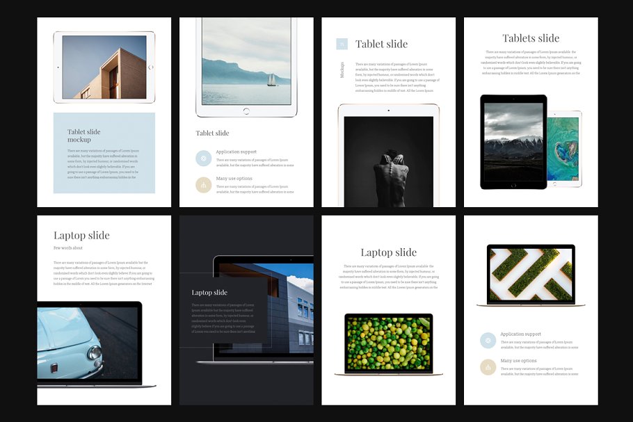Click the aerial ocean photo on the white tablet
Viewport: 633px width, 422px height.
[x=563, y=150]
